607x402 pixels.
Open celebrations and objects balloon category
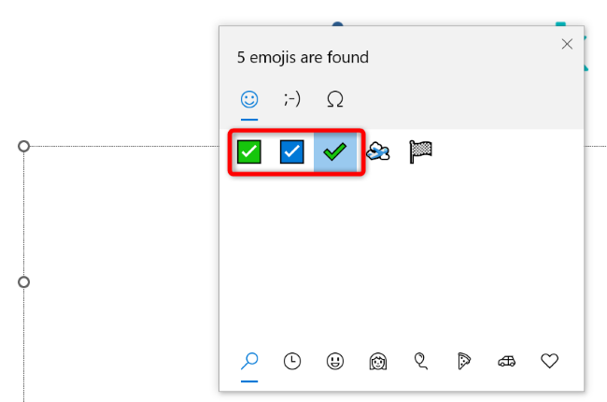[x=421, y=361]
